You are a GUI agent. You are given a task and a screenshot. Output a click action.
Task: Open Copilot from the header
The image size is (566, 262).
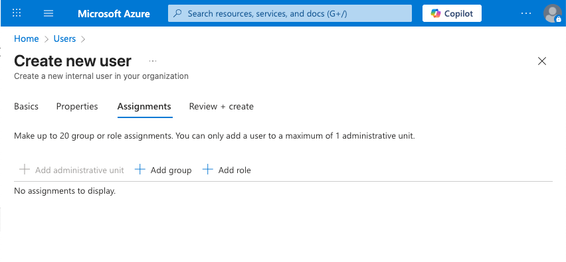452,14
